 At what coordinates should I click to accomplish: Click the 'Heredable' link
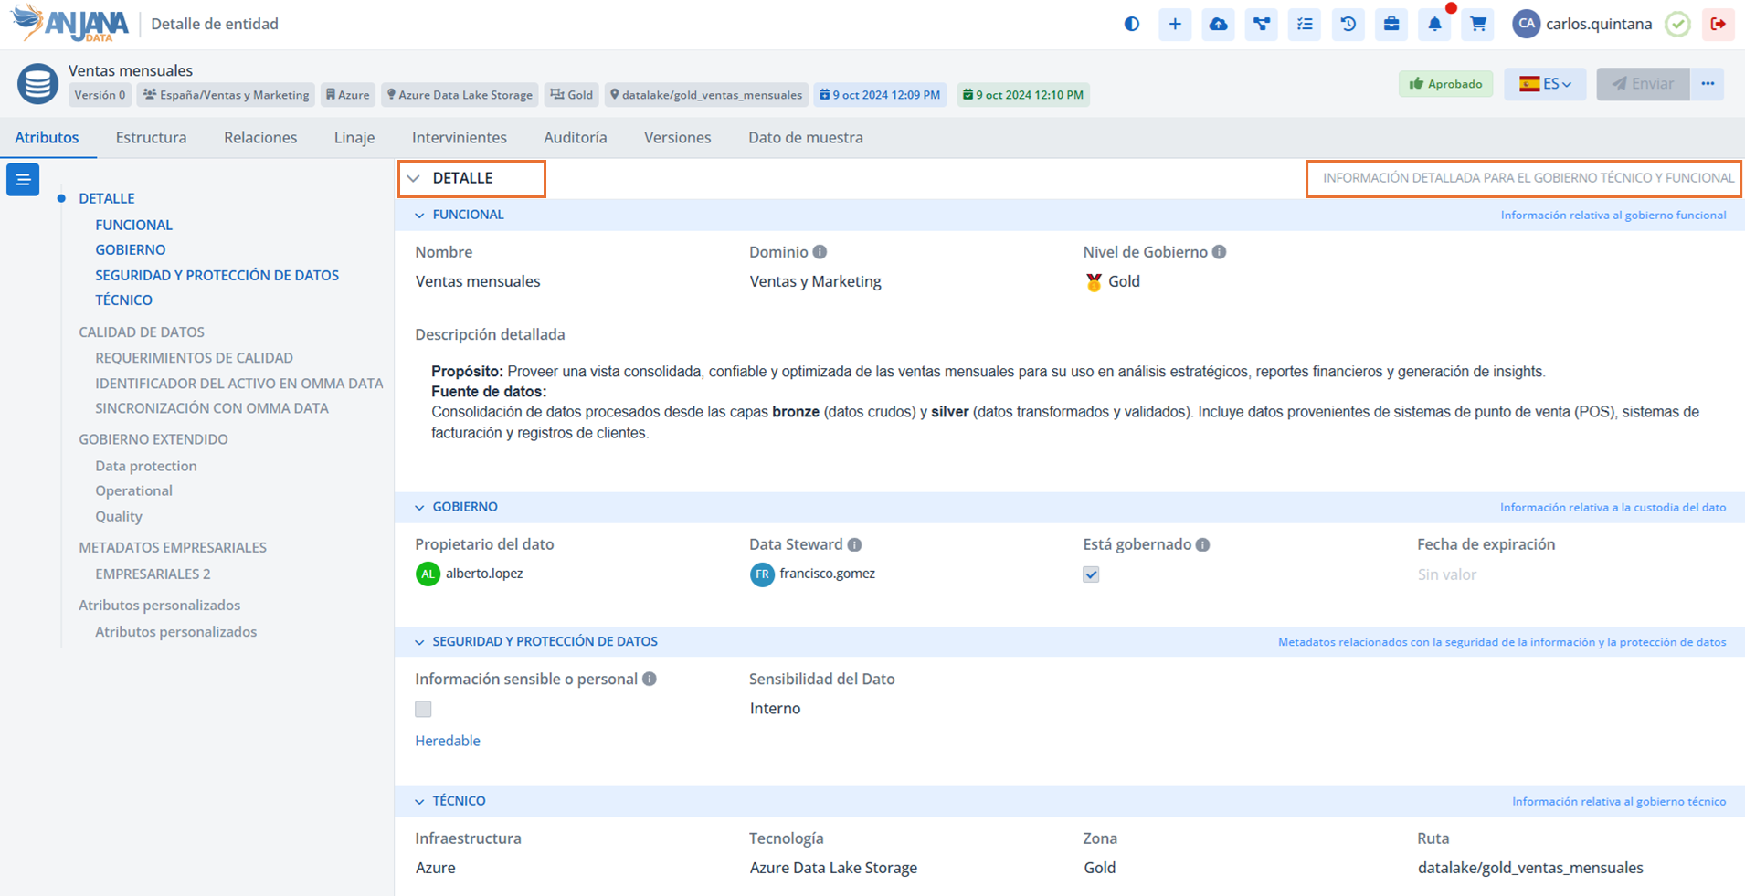[x=447, y=741]
